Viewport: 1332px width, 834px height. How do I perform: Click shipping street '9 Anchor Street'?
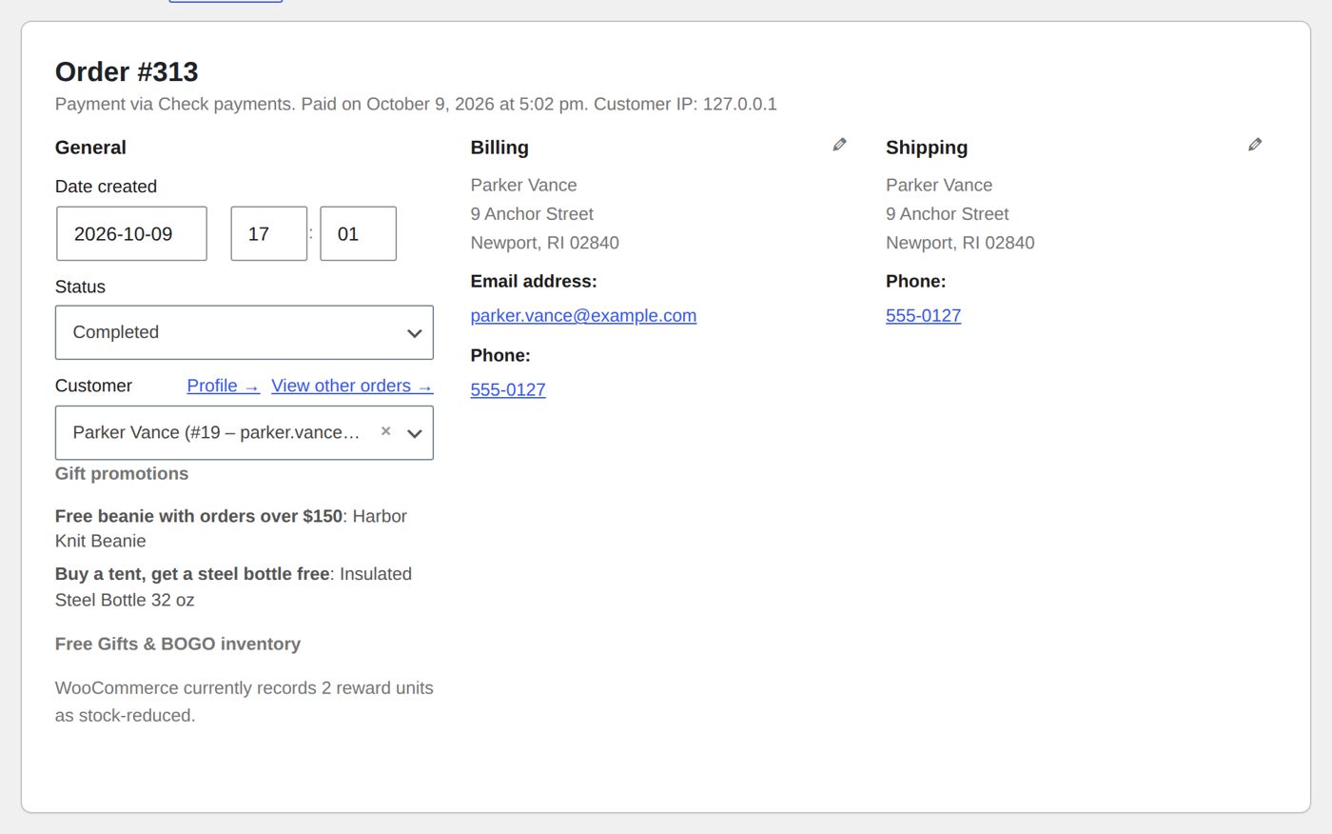pyautogui.click(x=948, y=214)
